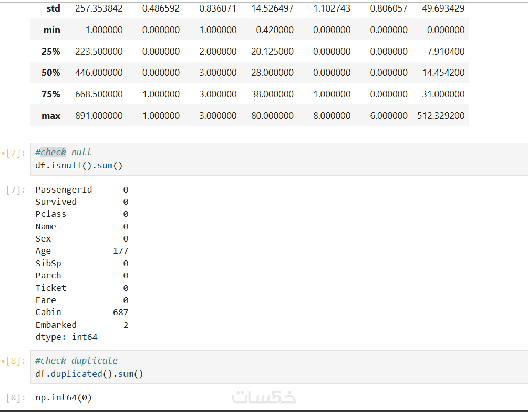This screenshot has width=528, height=412.
Task: Click the code cell containing df.isnull().sum()
Action: (279, 159)
